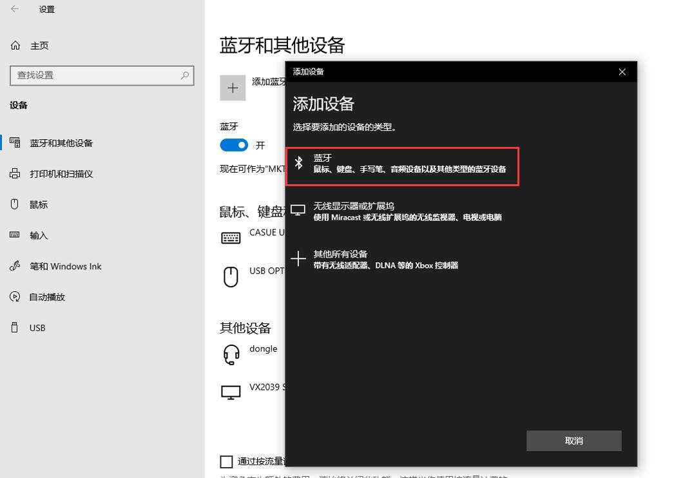This screenshot has height=478, width=674.
Task: Click the USB drive icon in sidebar
Action: [x=15, y=327]
